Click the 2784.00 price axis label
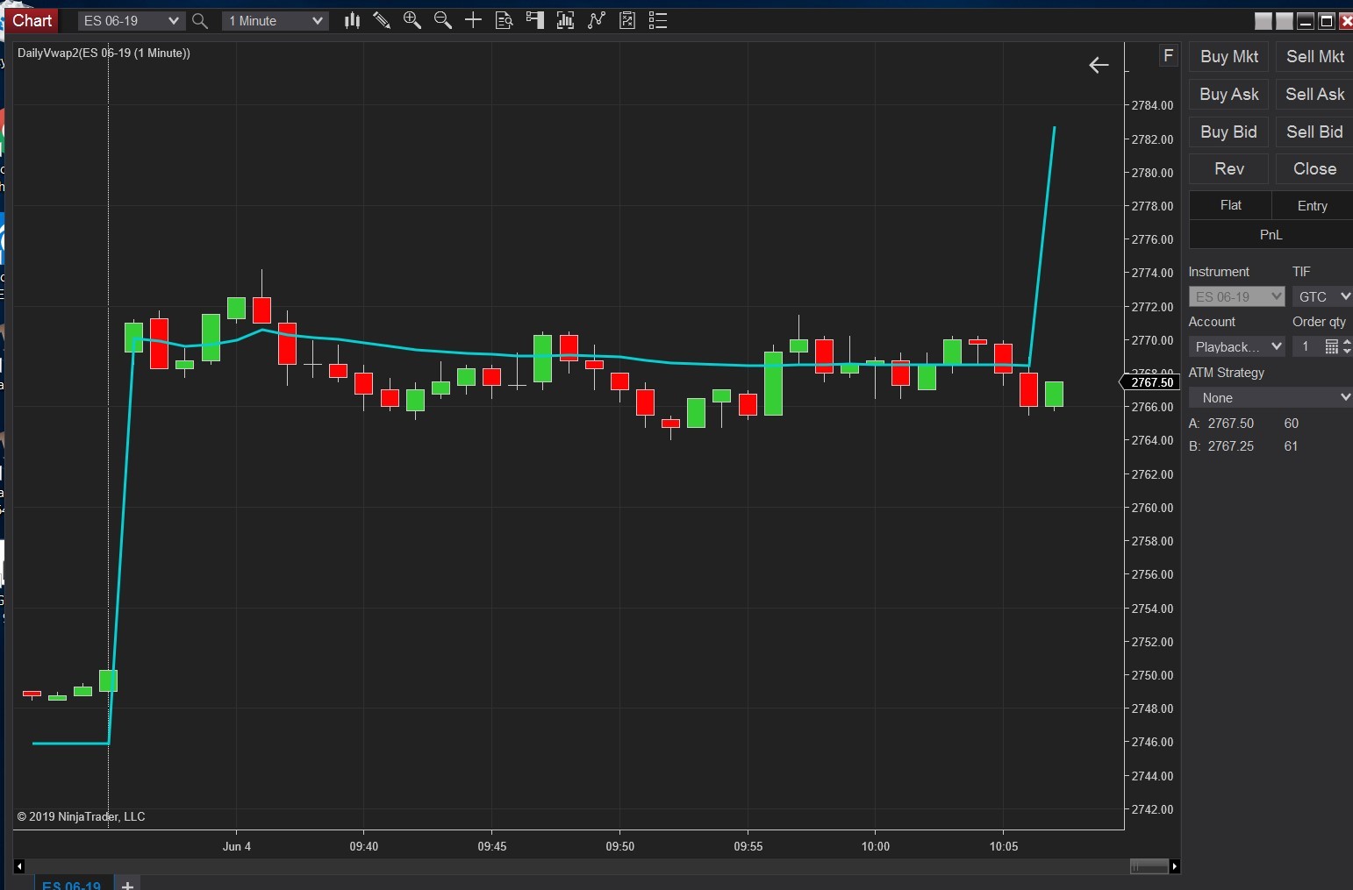Viewport: 1353px width, 890px height. click(x=1152, y=105)
